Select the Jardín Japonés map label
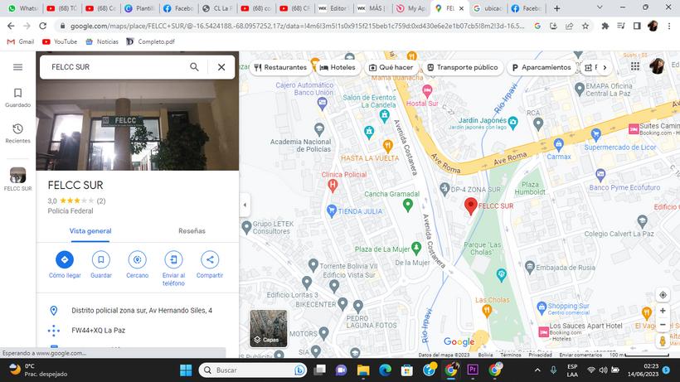Screen dimensions: 680x382 pos(483,120)
